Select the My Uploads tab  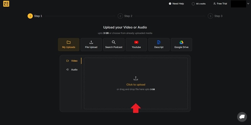(x=69, y=44)
